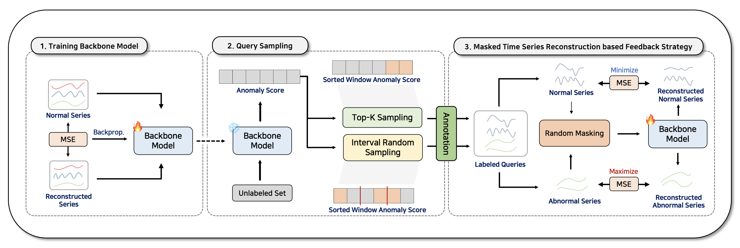Click the Backbone Model box in section 3
740x248 pixels.
(x=678, y=134)
